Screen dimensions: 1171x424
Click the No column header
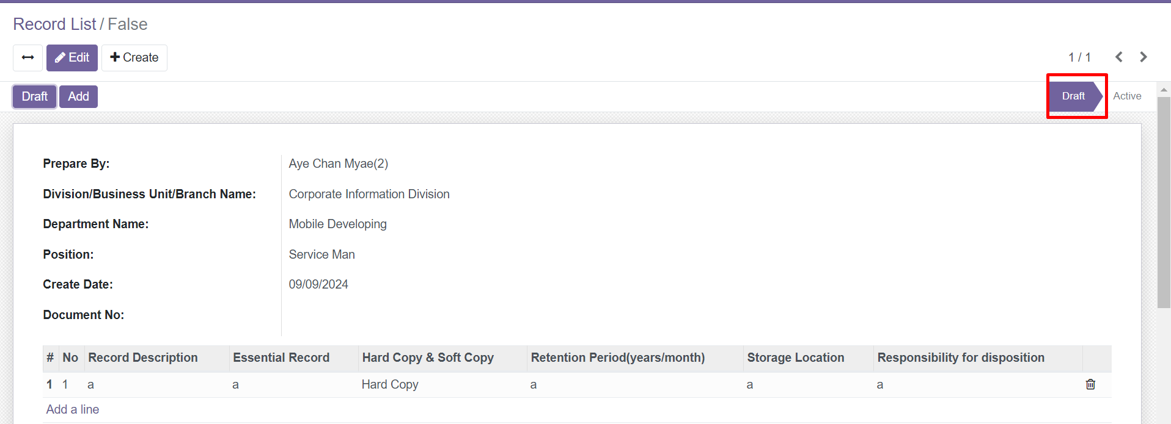(71, 358)
